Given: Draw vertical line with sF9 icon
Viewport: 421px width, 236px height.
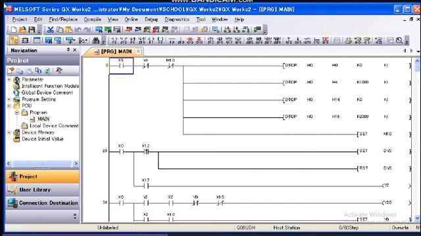Looking at the screenshot, I should (181, 41).
